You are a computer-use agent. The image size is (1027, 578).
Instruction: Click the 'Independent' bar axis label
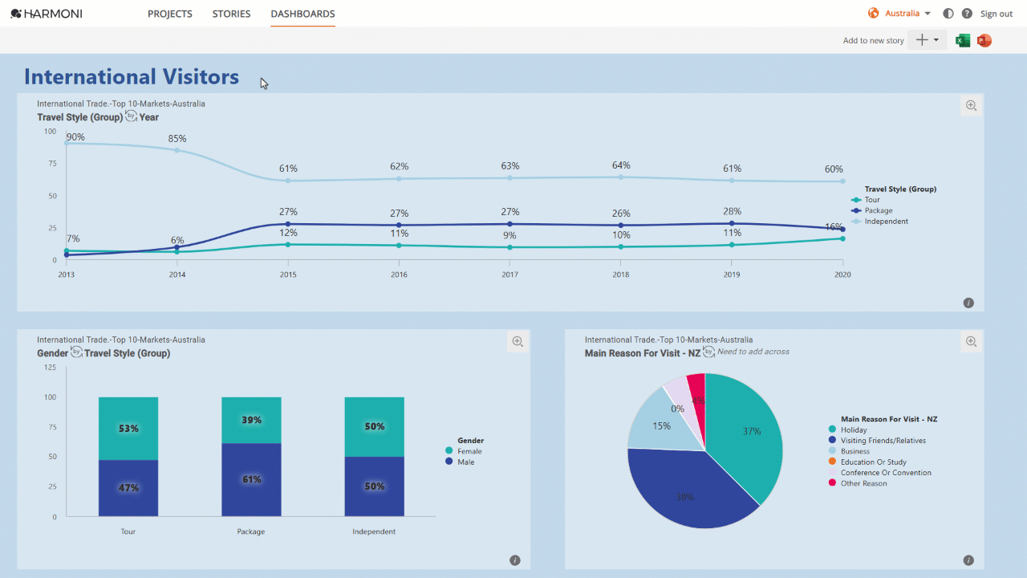click(374, 531)
